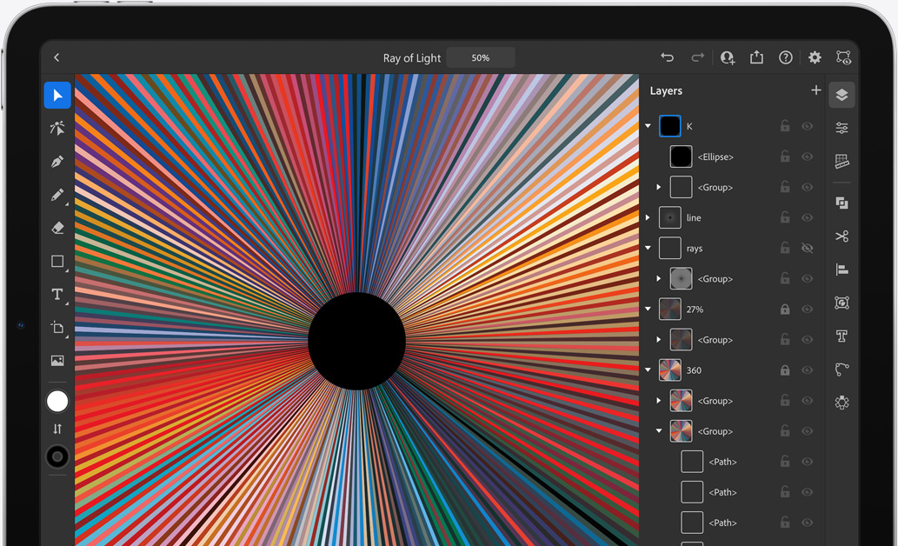Unlock the 360 layer

pyautogui.click(x=785, y=370)
